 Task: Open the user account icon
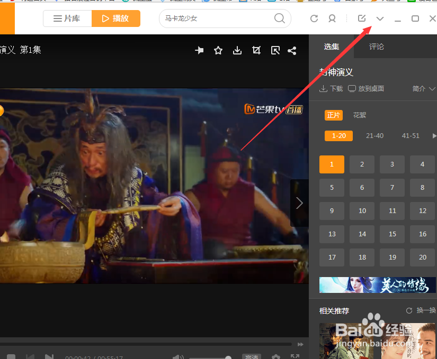tap(332, 19)
